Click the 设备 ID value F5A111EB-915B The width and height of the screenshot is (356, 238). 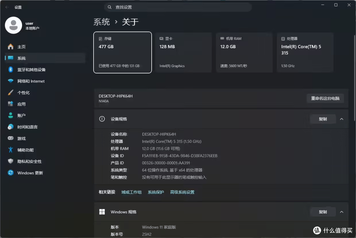click(x=180, y=156)
